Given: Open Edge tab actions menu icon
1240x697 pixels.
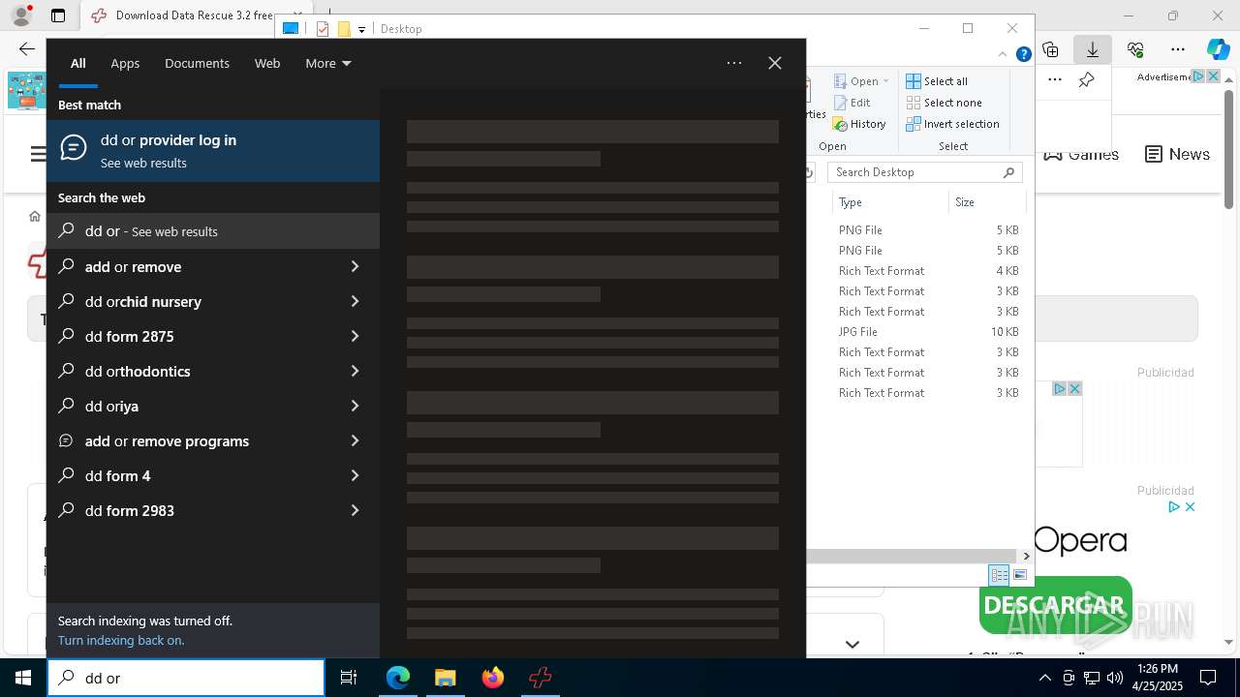Looking at the screenshot, I should pyautogui.click(x=58, y=15).
